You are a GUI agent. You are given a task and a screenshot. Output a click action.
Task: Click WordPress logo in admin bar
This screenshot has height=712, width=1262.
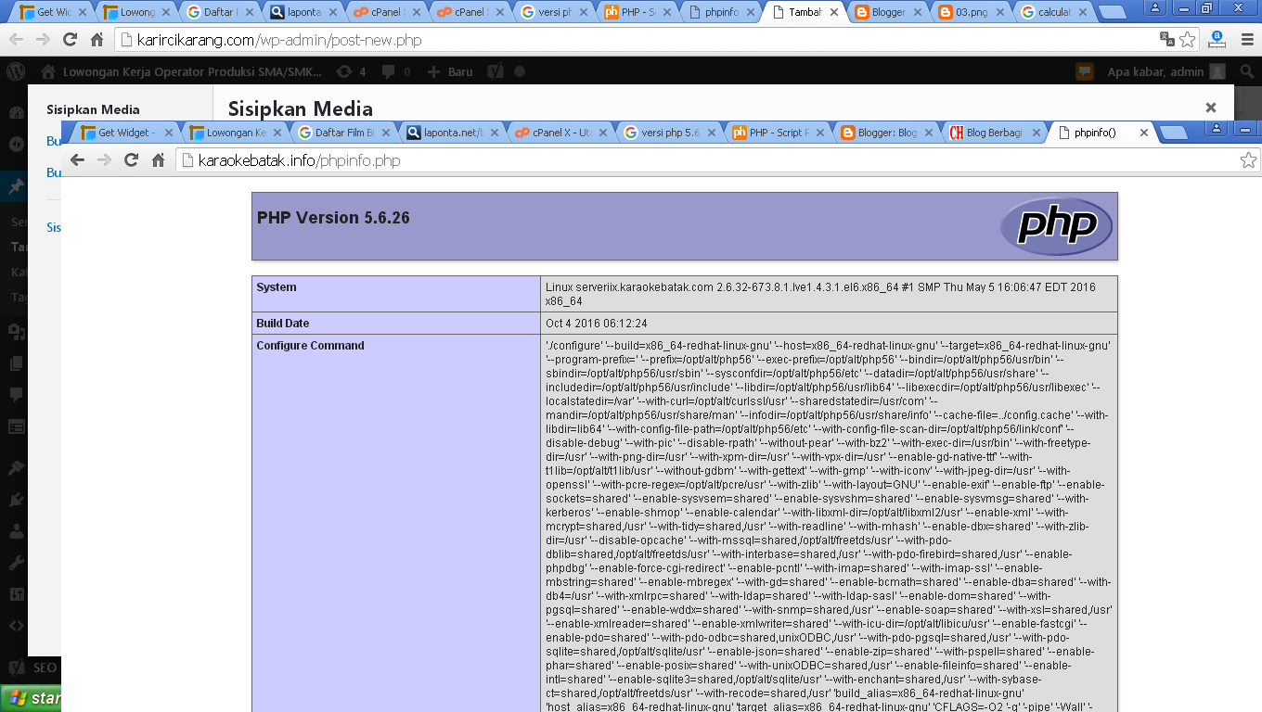click(15, 71)
